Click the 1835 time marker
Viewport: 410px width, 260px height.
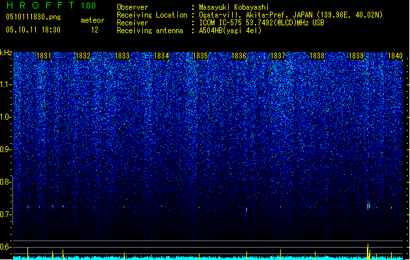(x=200, y=56)
